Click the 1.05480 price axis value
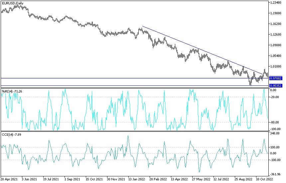This screenshot has height=183, width=286. (x=276, y=56)
